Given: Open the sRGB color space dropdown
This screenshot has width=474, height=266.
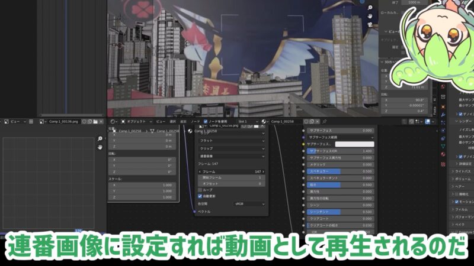Looking at the screenshot, I should [249, 203].
